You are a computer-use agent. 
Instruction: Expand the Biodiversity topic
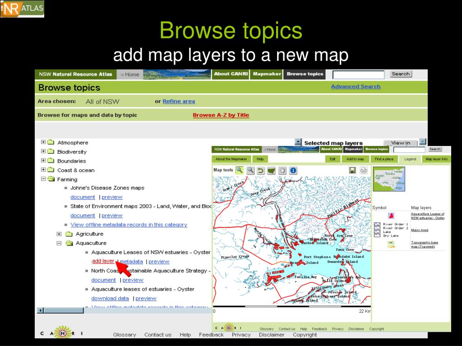[43, 151]
